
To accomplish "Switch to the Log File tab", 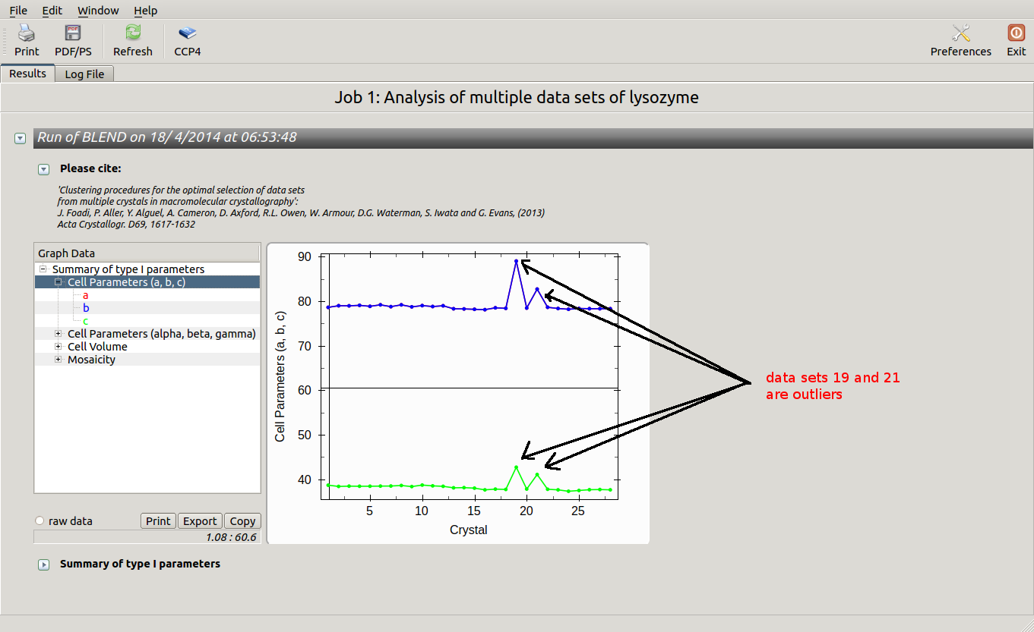I will point(84,74).
